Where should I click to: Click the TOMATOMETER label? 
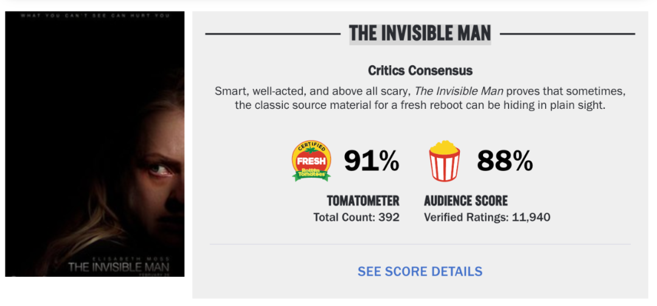click(x=363, y=201)
